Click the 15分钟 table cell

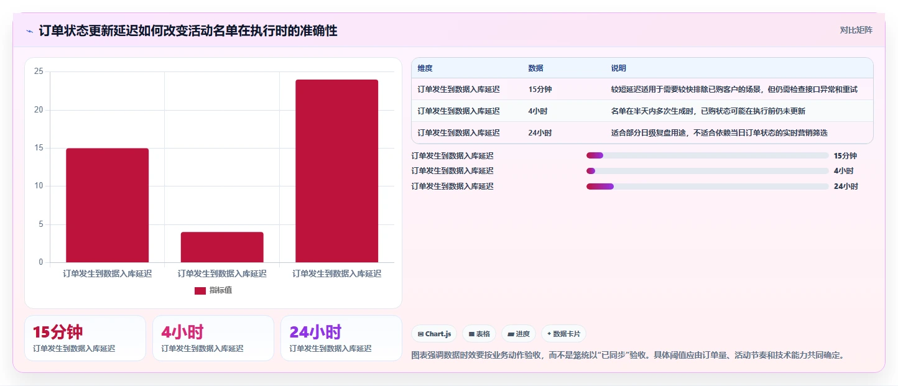540,90
